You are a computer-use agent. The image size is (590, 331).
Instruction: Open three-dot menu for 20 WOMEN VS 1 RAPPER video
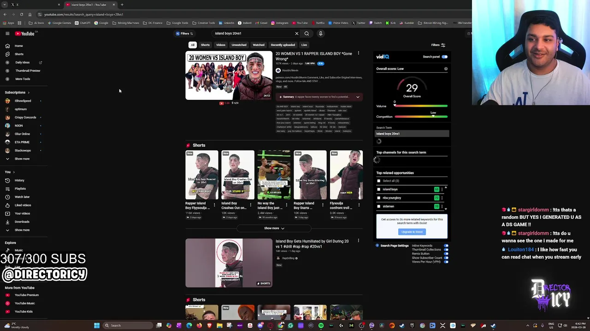359,53
